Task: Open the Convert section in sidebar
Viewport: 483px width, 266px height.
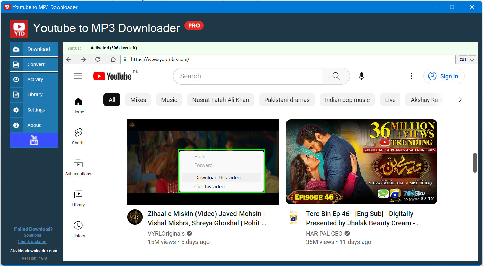Action: coord(34,64)
